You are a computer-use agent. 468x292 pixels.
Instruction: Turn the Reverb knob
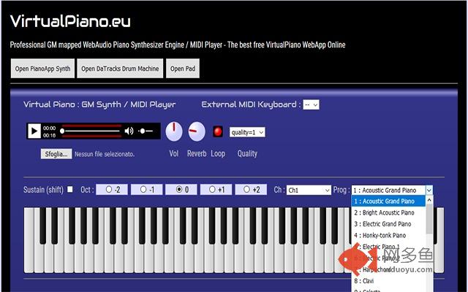(x=197, y=131)
